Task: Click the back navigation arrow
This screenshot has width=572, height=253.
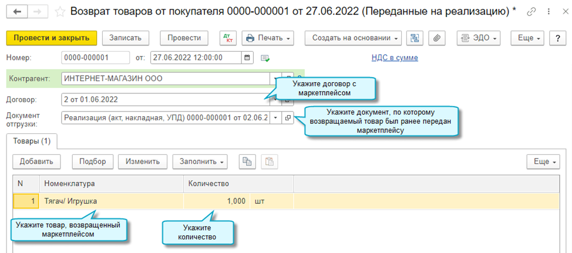Action: 16,11
